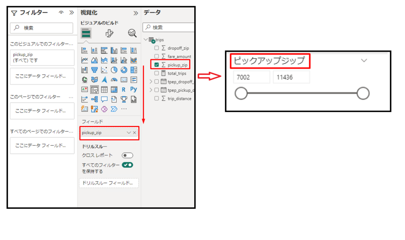Open more visuals via the ellipsis
The height and width of the screenshot is (240, 405).
(x=124, y=109)
